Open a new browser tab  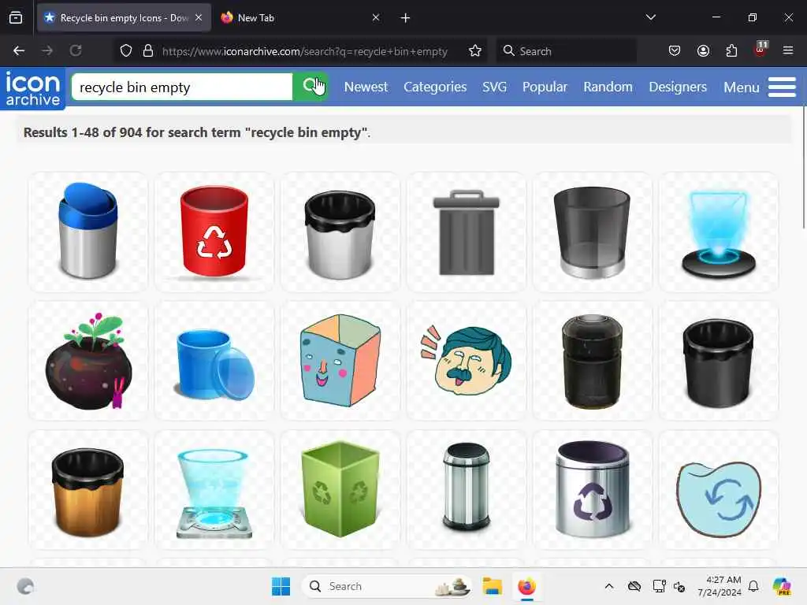pos(405,18)
